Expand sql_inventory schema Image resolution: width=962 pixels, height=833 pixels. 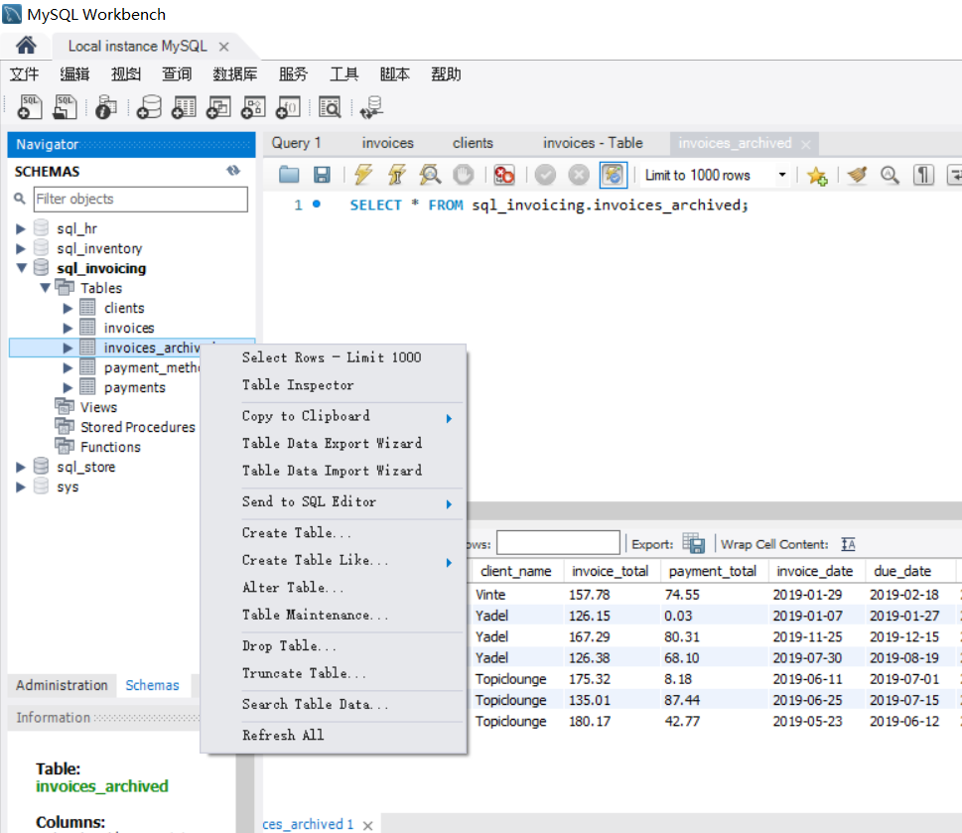21,248
